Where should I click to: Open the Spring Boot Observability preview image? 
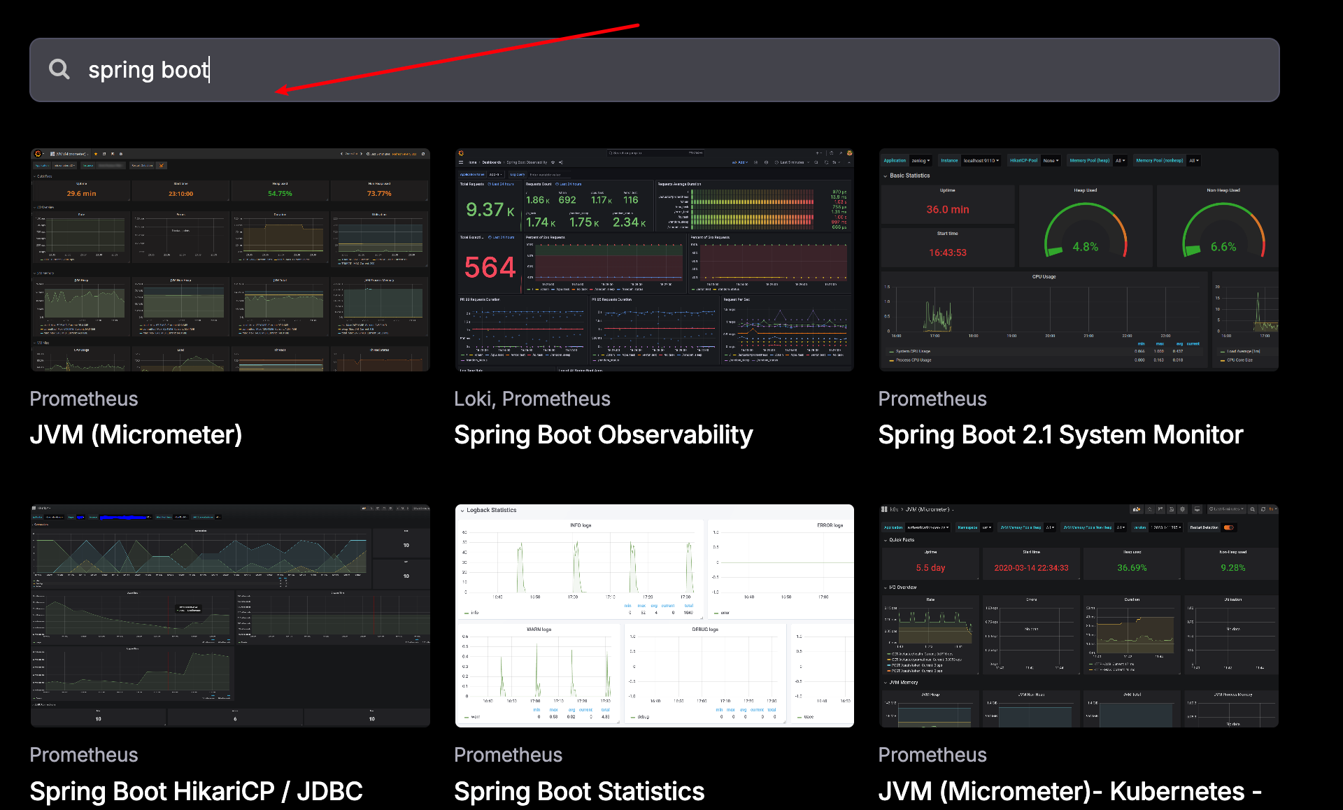coord(654,260)
